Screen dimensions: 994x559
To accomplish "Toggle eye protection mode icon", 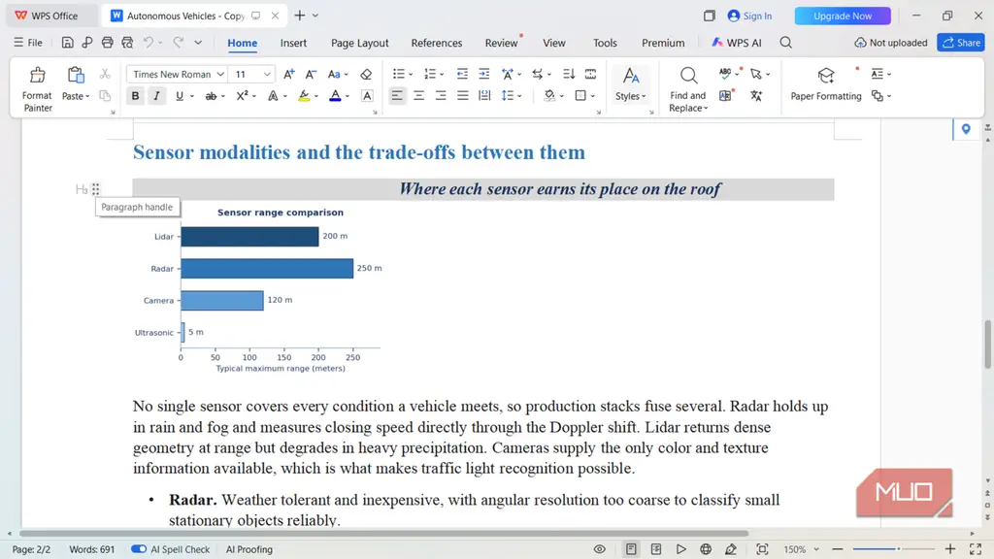I will 600,549.
